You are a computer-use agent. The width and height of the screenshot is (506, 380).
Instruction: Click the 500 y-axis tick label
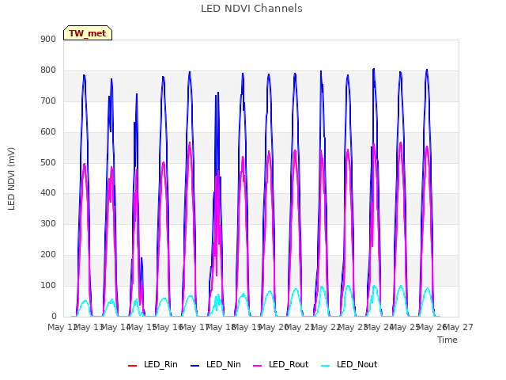[48, 162]
